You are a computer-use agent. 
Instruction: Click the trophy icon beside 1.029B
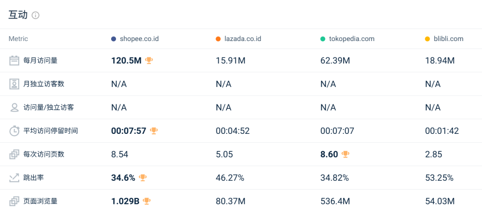point(147,201)
